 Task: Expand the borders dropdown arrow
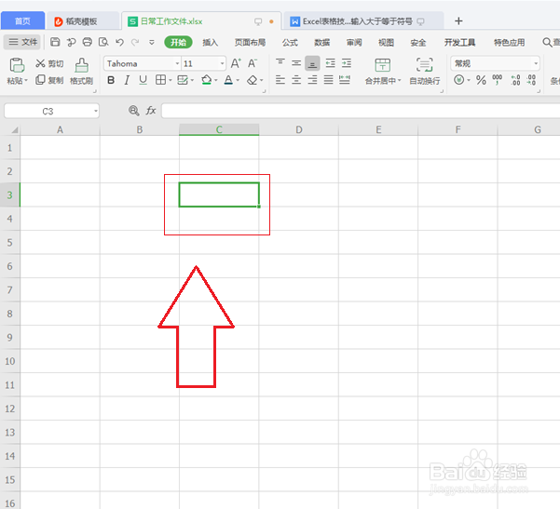tap(170, 81)
